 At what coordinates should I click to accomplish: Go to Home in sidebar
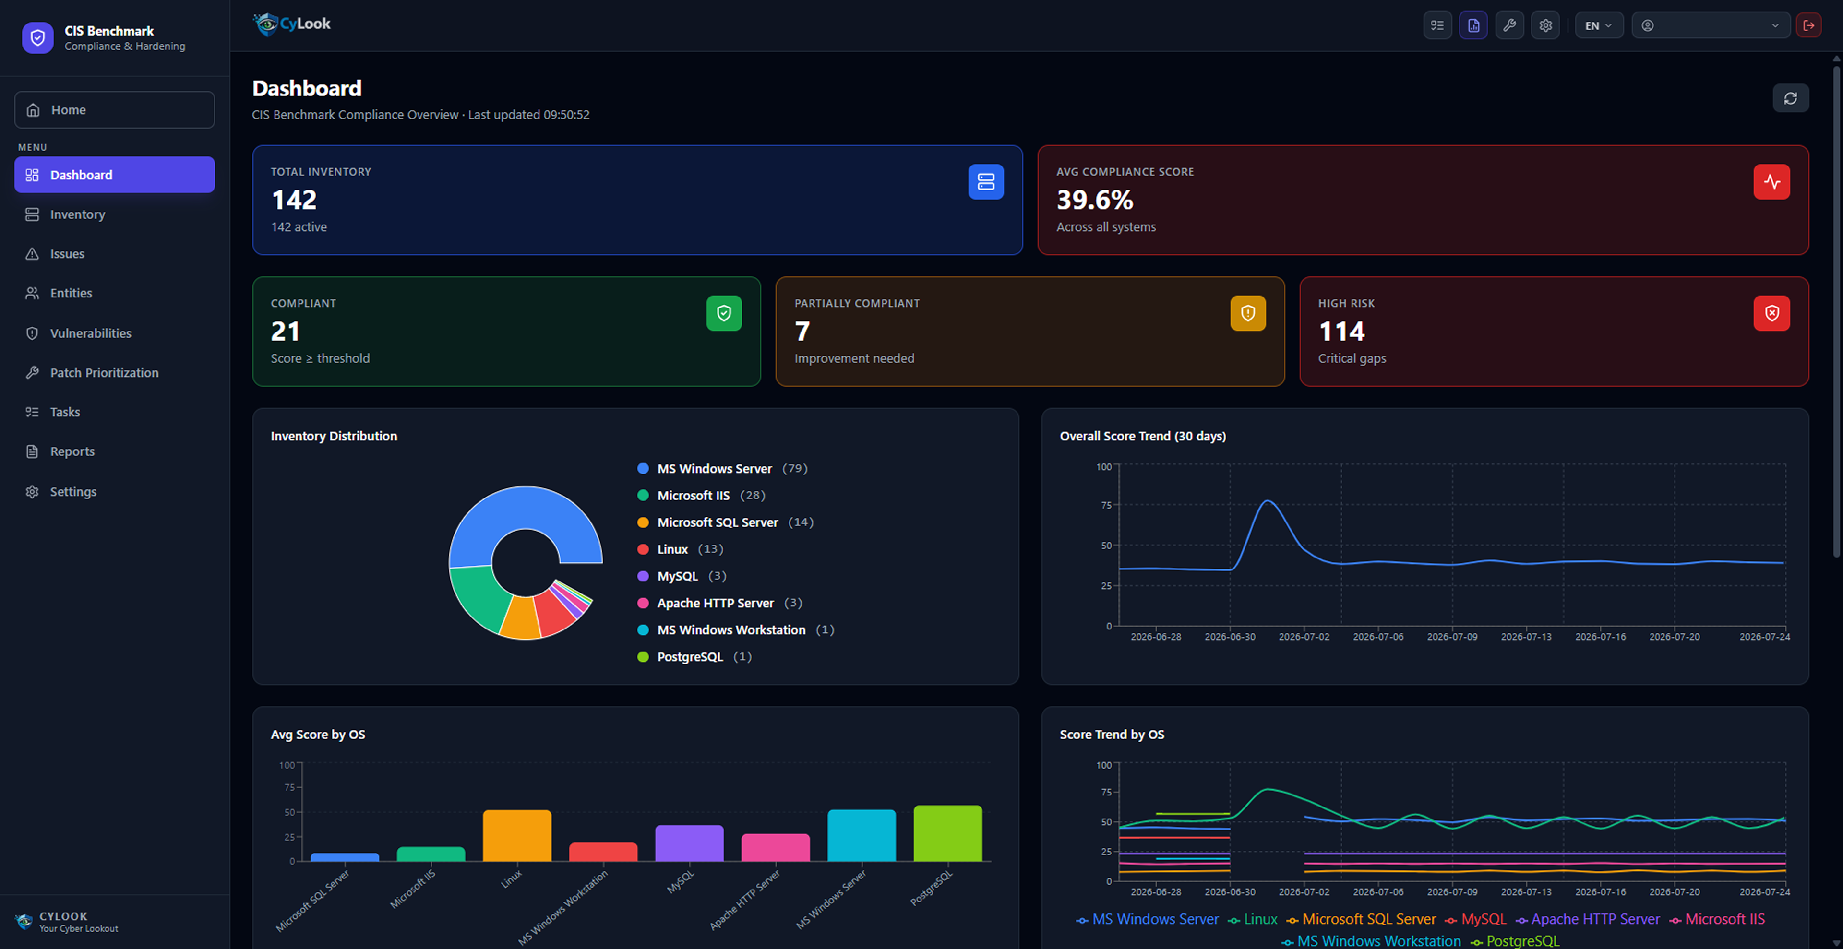(115, 109)
